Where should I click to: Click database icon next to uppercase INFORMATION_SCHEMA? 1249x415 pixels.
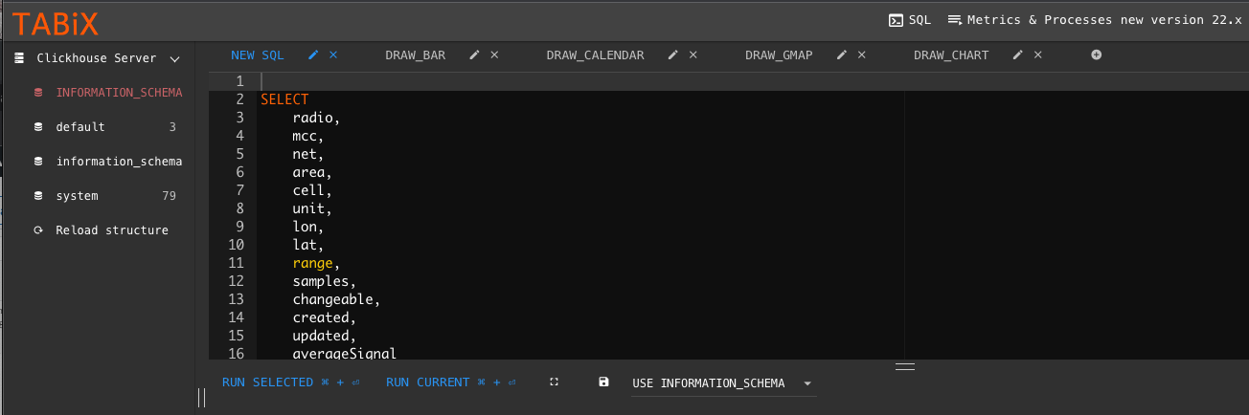pos(38,93)
